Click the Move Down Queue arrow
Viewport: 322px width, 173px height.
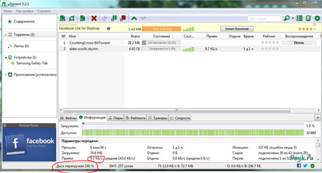(x=143, y=18)
